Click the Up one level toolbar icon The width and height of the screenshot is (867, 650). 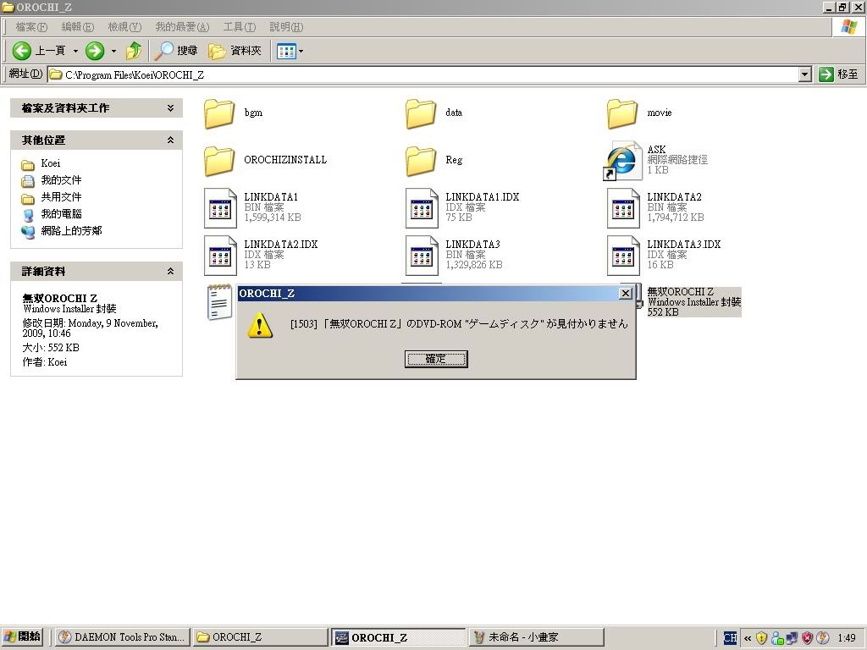pos(134,51)
